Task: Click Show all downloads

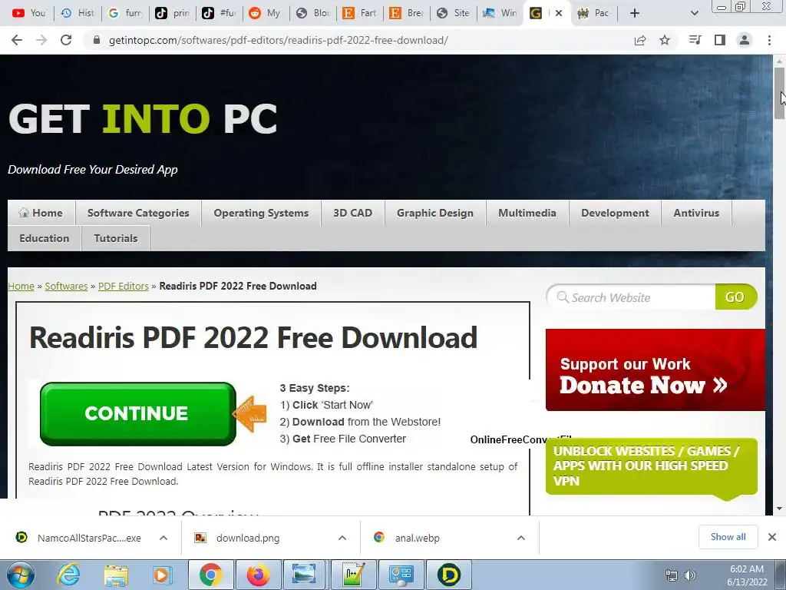Action: pyautogui.click(x=728, y=537)
